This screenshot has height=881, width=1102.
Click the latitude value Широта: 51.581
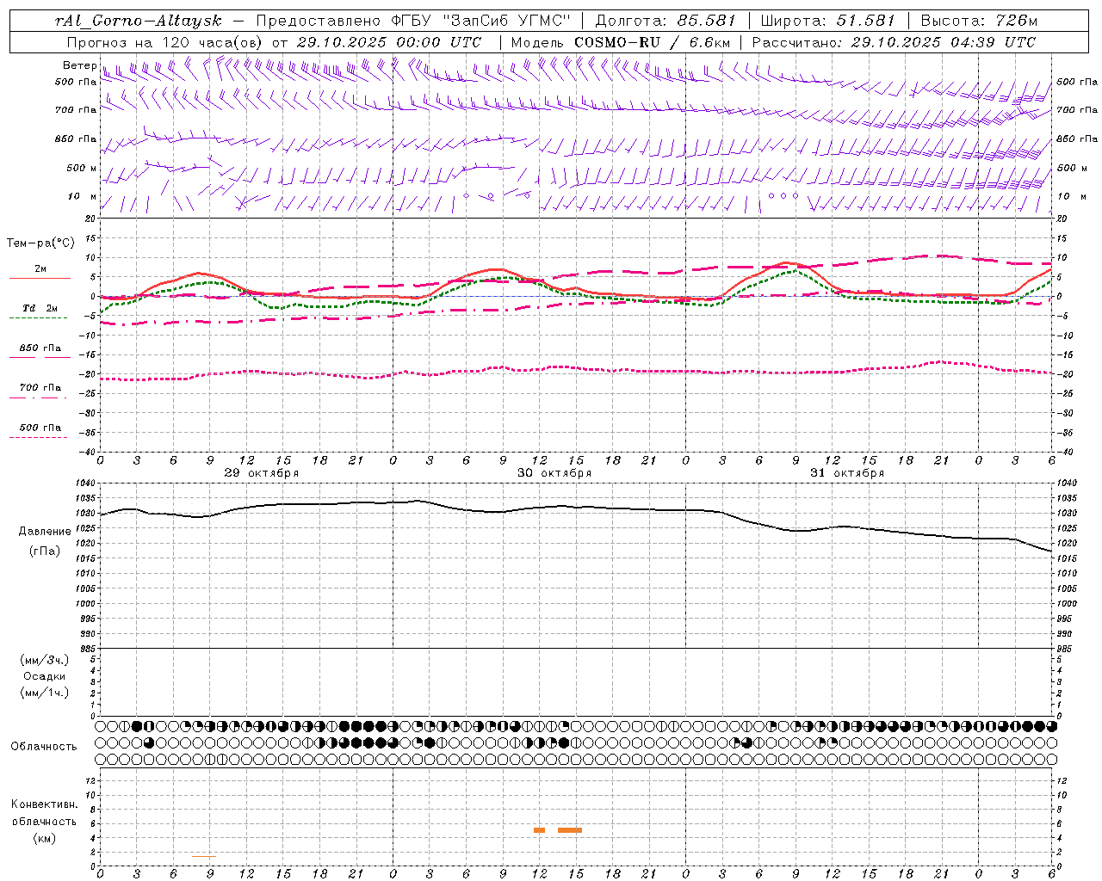click(x=828, y=21)
